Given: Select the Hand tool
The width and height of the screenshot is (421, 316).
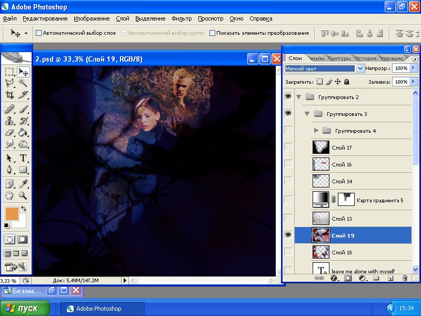Looking at the screenshot, I should pos(9,195).
